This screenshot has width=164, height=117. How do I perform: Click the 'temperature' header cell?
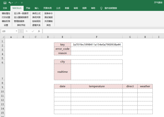(97, 86)
